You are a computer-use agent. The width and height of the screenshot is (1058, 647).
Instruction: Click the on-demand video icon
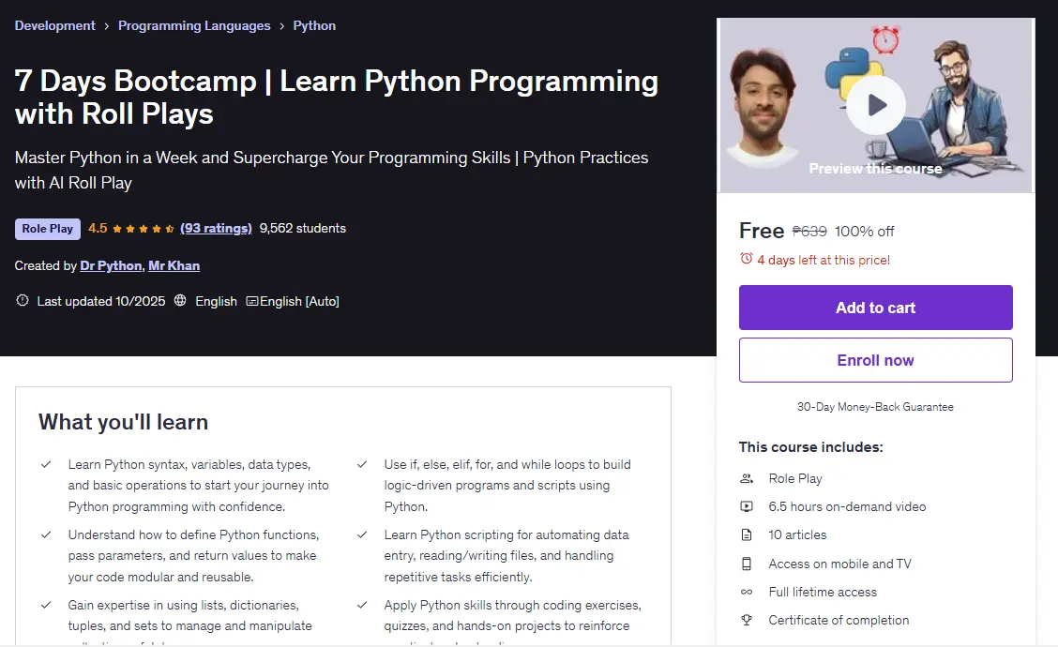[x=747, y=506]
